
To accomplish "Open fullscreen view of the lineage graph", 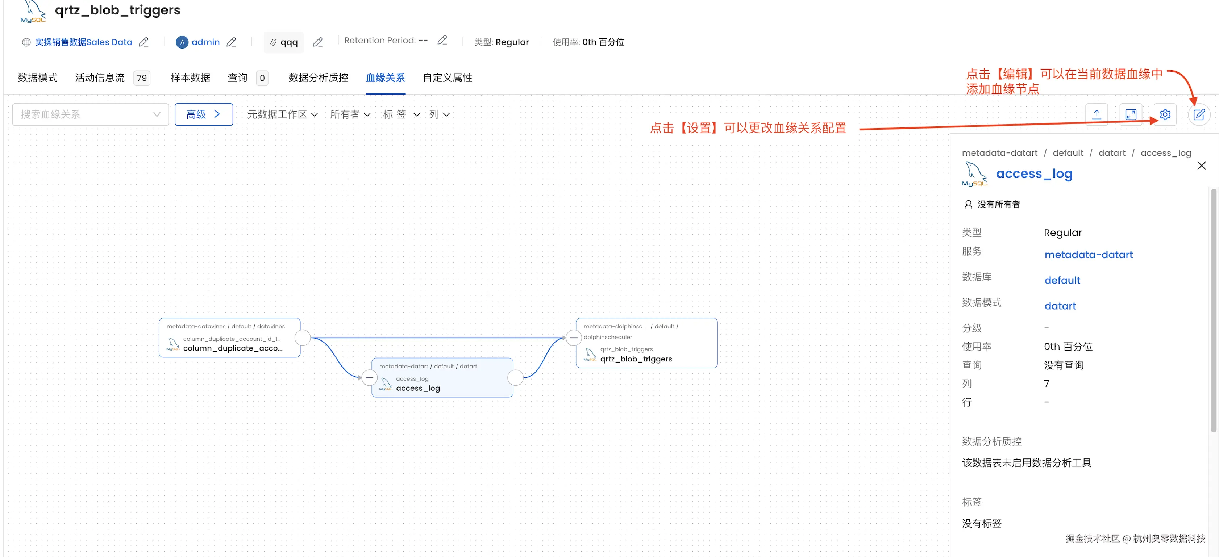I will 1131,114.
